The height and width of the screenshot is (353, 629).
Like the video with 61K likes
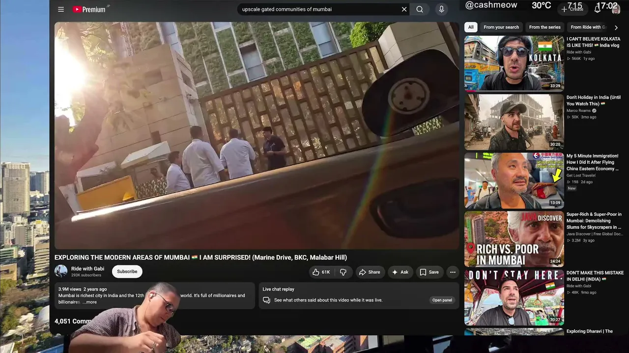(321, 272)
